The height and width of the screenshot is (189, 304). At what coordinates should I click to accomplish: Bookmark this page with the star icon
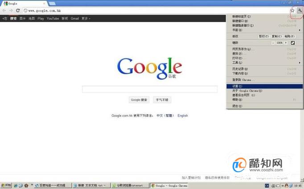coord(292,11)
